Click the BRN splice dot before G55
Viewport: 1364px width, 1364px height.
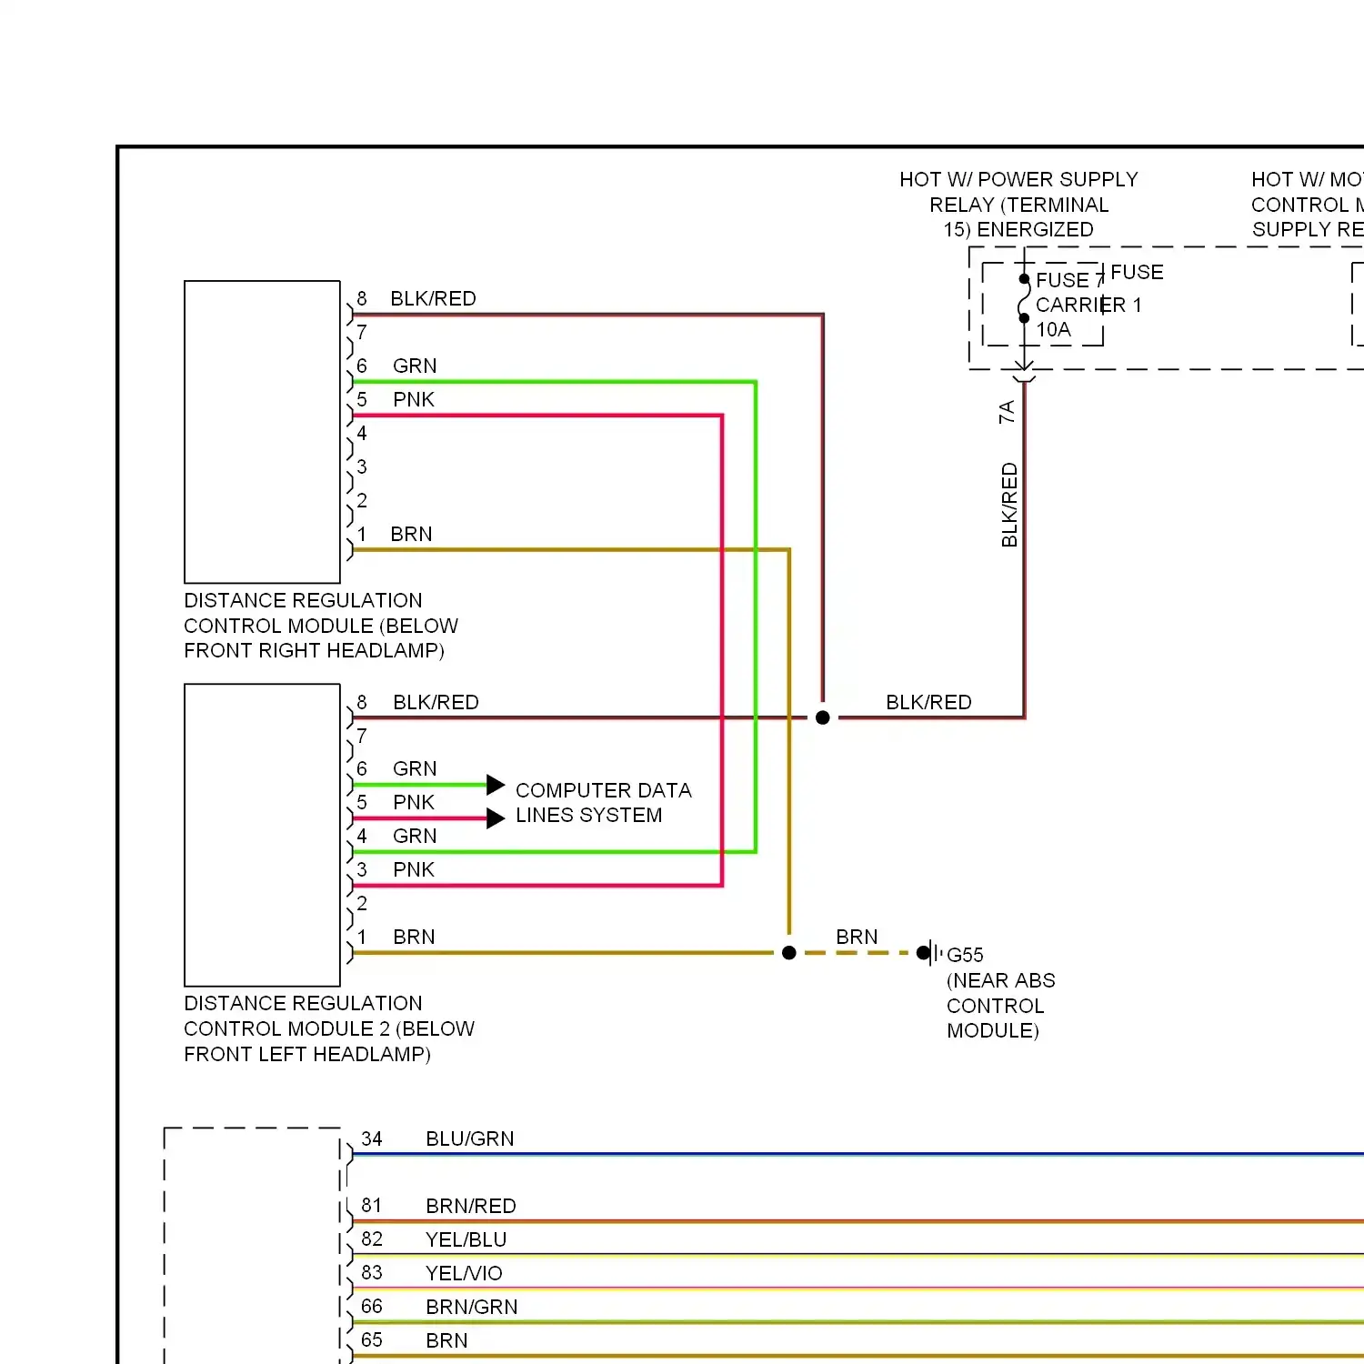point(789,953)
